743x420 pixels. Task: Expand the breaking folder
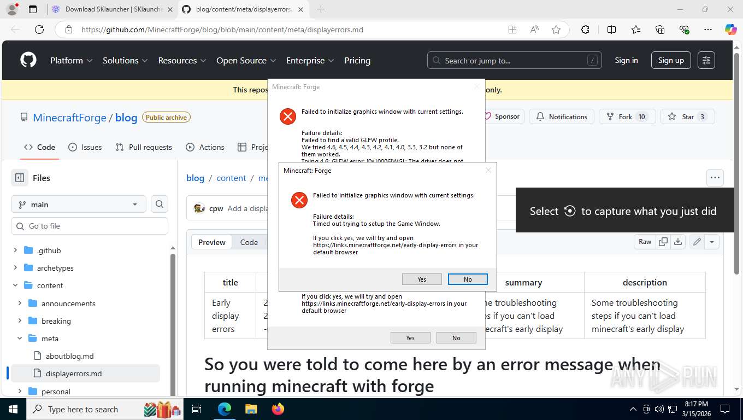tap(20, 320)
